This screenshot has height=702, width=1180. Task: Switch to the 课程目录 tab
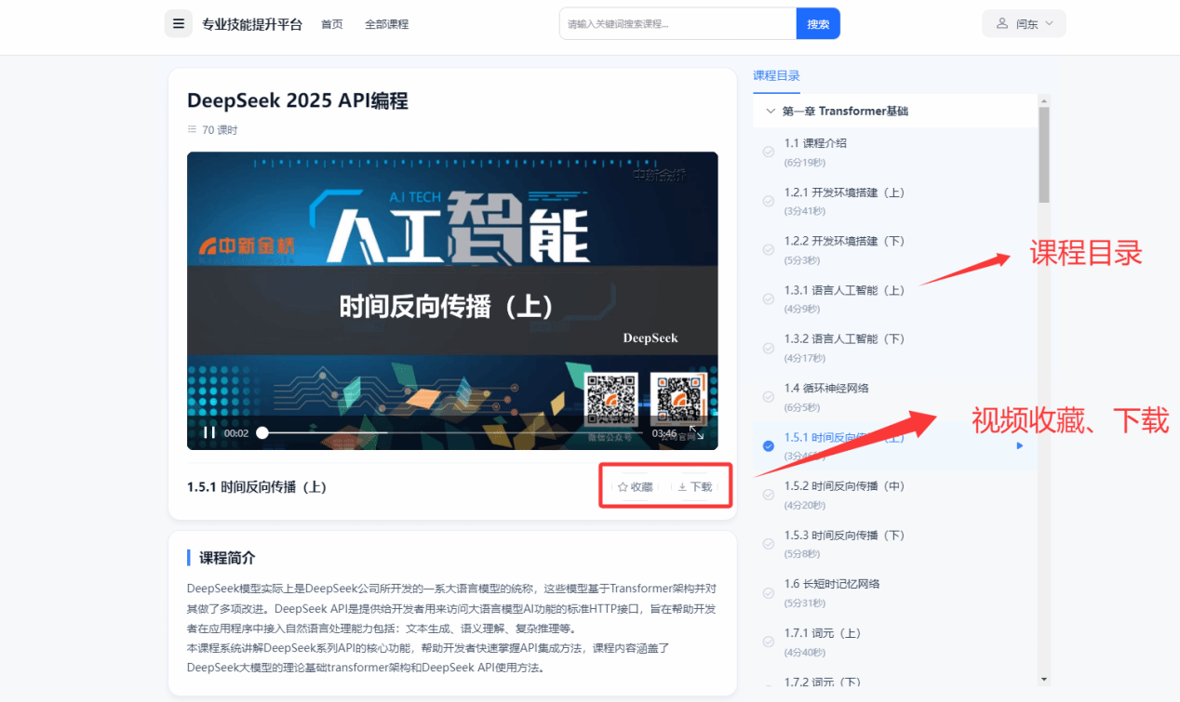tap(776, 75)
